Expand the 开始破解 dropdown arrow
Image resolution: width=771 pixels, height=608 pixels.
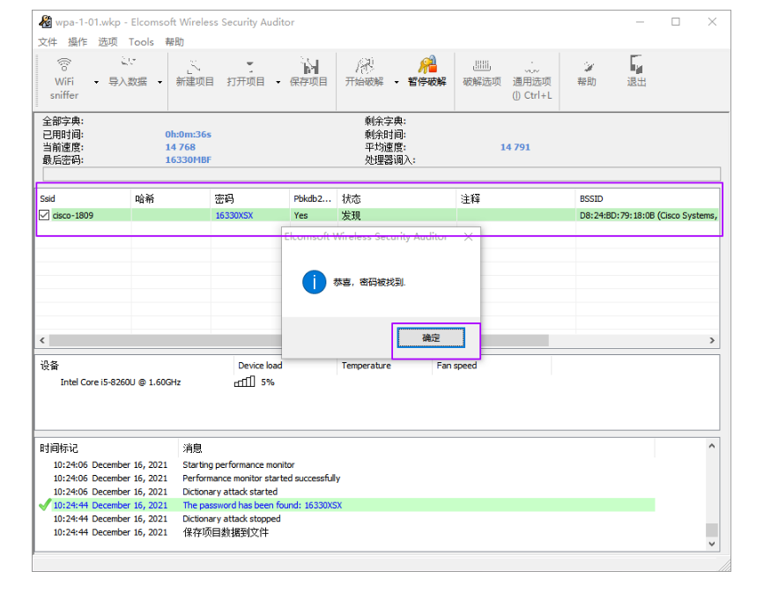(397, 82)
